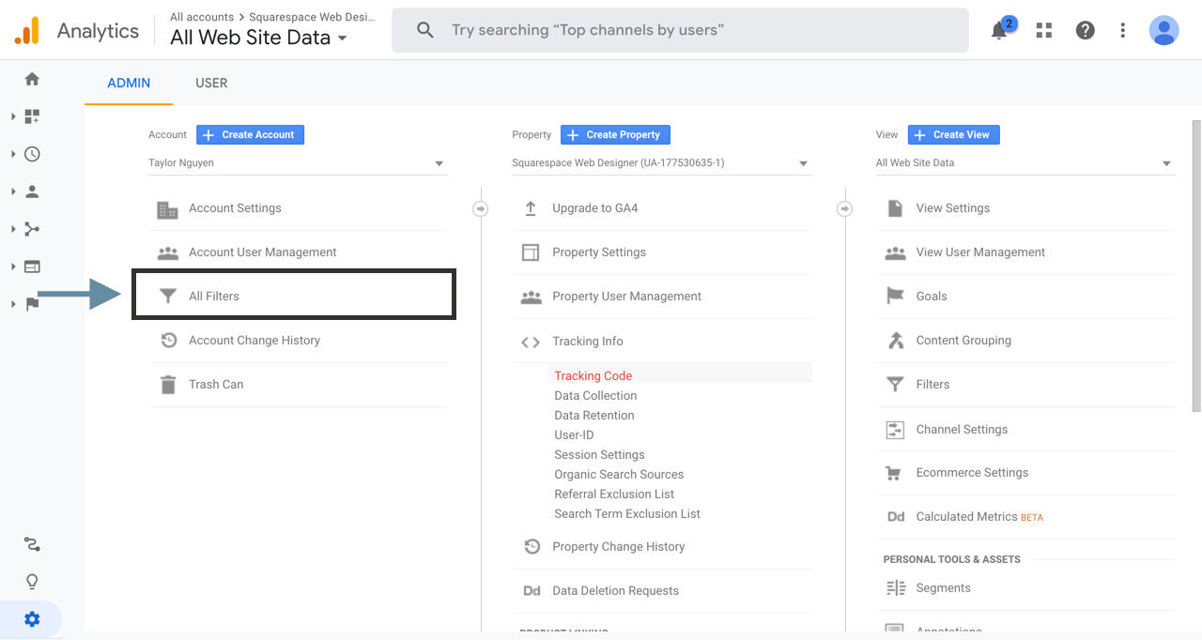Open the Home dashboard from the sidebar
The width and height of the screenshot is (1202, 640).
31,79
